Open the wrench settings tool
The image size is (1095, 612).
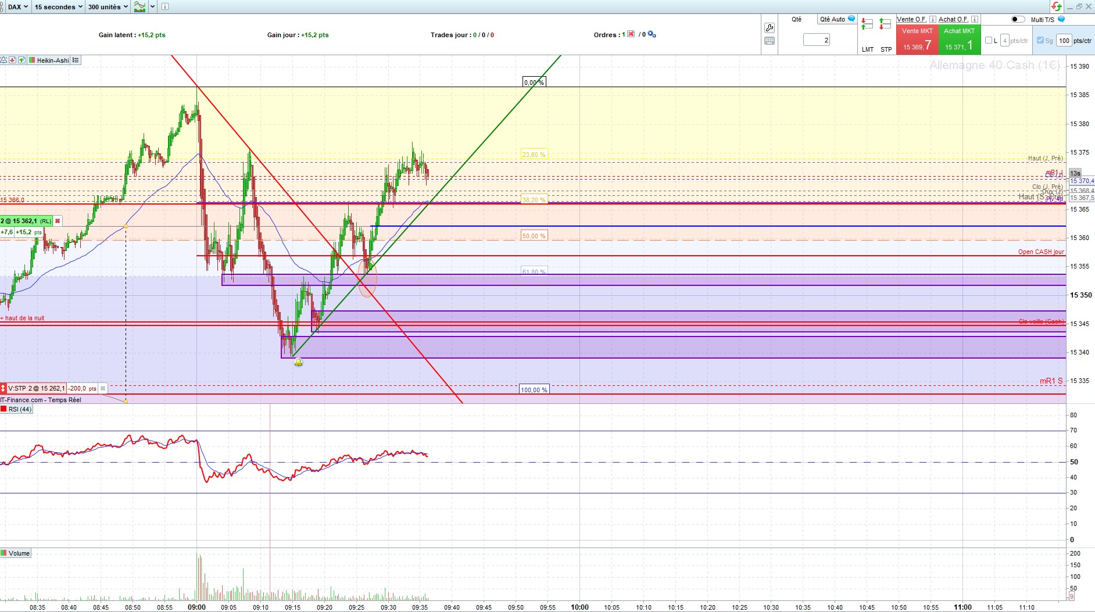(770, 28)
